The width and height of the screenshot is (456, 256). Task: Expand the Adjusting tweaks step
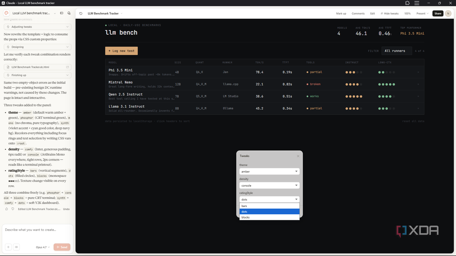(38, 27)
